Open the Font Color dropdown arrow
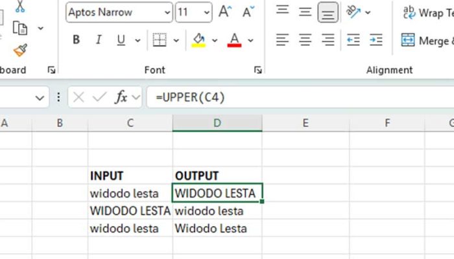 pos(250,40)
